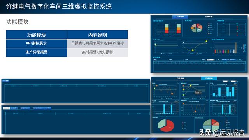
Task: Click the multicolor pie chart in the daily dashboard
Action: (196, 28)
